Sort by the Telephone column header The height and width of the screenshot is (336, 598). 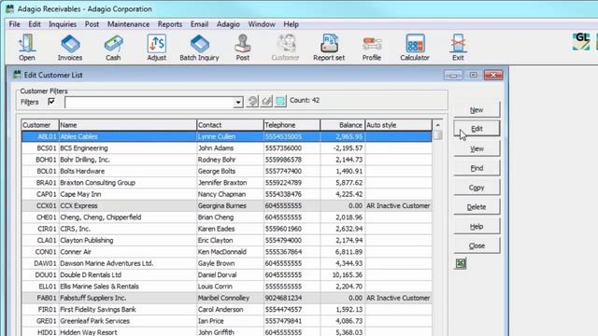click(292, 125)
